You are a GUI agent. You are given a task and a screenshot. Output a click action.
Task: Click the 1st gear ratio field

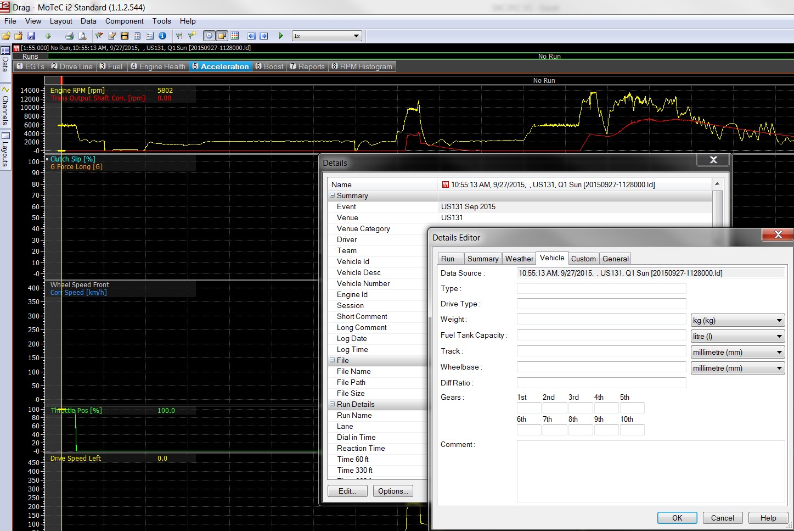click(529, 408)
